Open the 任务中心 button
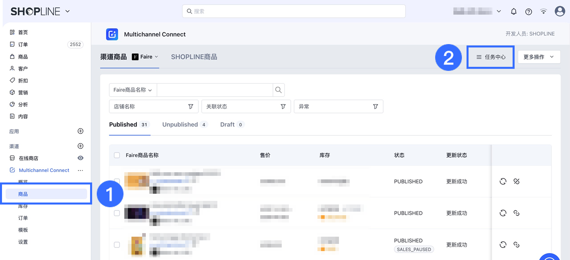 coord(491,57)
